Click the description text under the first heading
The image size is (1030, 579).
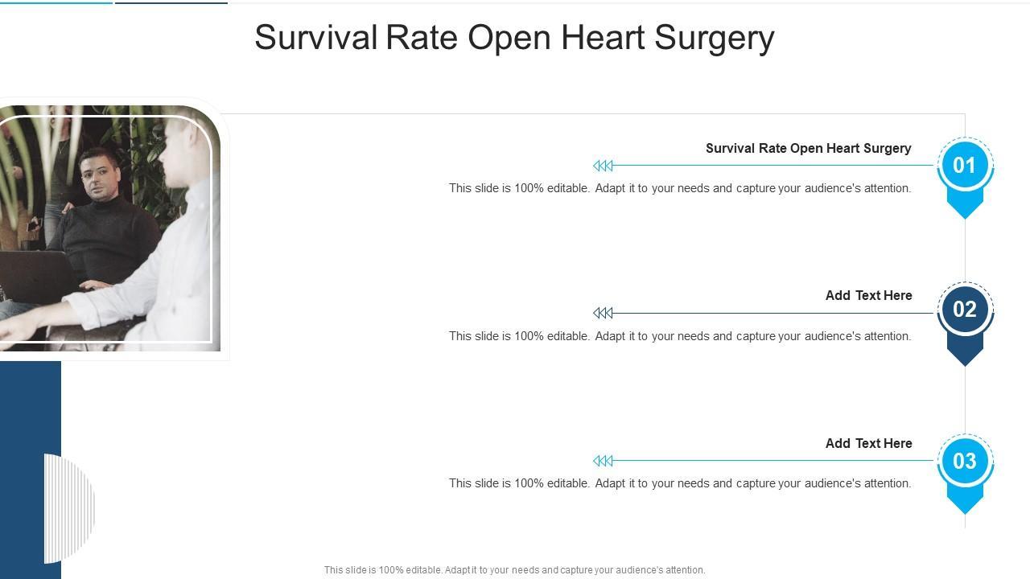[x=680, y=188]
